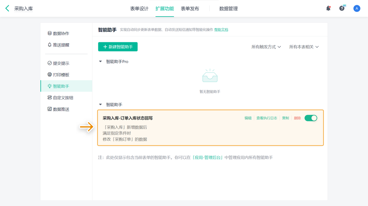The height and width of the screenshot is (206, 368).
Task: Switch to the 数据管理 tab
Action: click(x=228, y=9)
